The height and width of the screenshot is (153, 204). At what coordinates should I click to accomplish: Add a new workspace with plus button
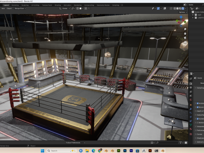[122, 5]
